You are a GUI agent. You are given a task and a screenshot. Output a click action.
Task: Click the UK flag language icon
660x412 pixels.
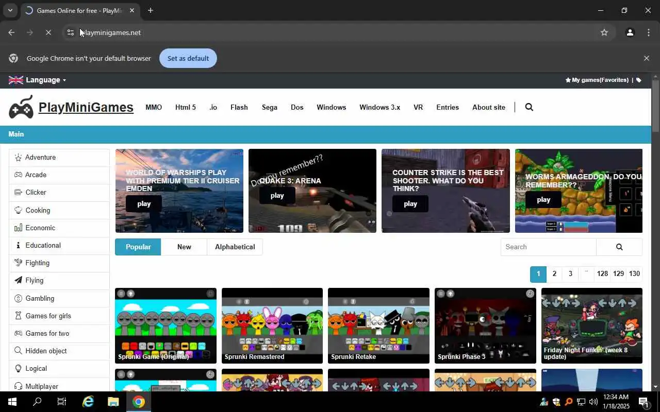click(16, 80)
